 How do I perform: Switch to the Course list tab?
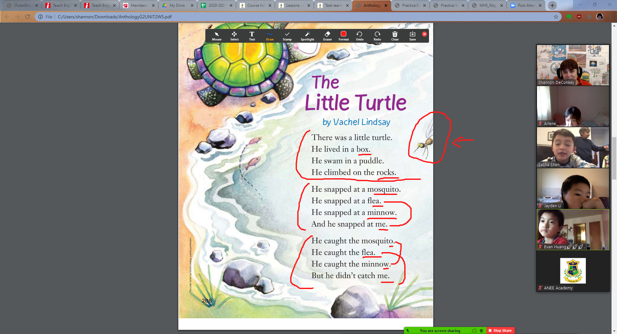[x=255, y=5]
